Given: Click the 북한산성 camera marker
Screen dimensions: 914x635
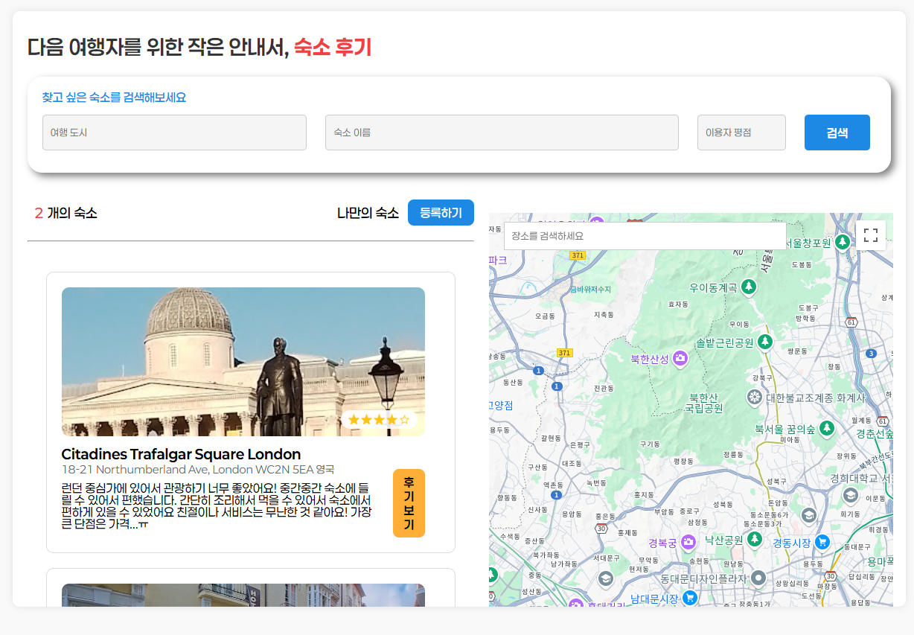Looking at the screenshot, I should point(680,360).
